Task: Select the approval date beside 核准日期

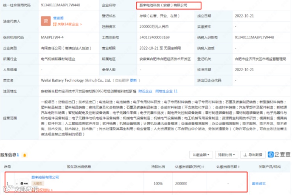Action: (244, 70)
